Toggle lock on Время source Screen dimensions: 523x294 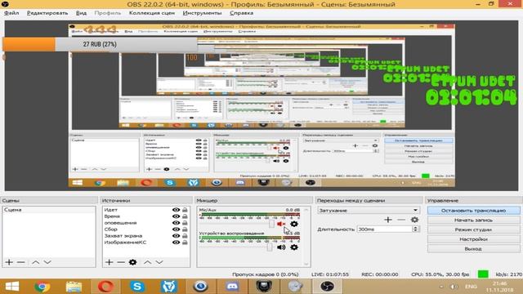pyautogui.click(x=185, y=216)
